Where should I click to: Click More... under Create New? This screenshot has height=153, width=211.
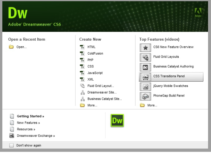point(92,105)
